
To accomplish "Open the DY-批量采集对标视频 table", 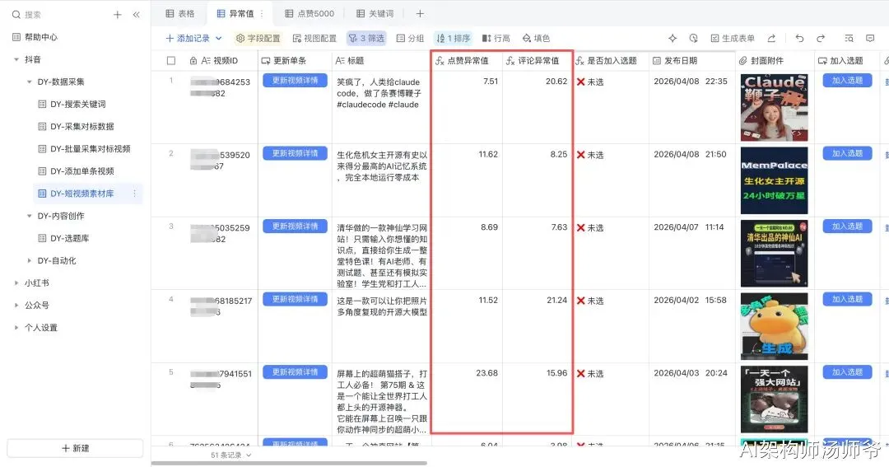I will [x=91, y=149].
